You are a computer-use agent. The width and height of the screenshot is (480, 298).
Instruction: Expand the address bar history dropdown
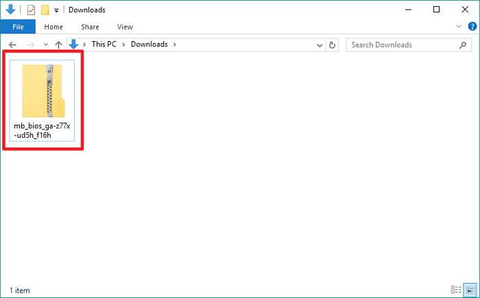point(320,45)
